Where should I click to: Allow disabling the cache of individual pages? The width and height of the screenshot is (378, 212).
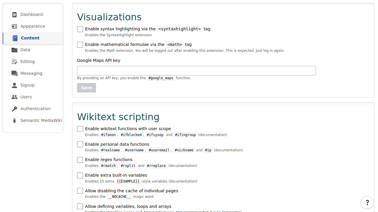[80, 191]
